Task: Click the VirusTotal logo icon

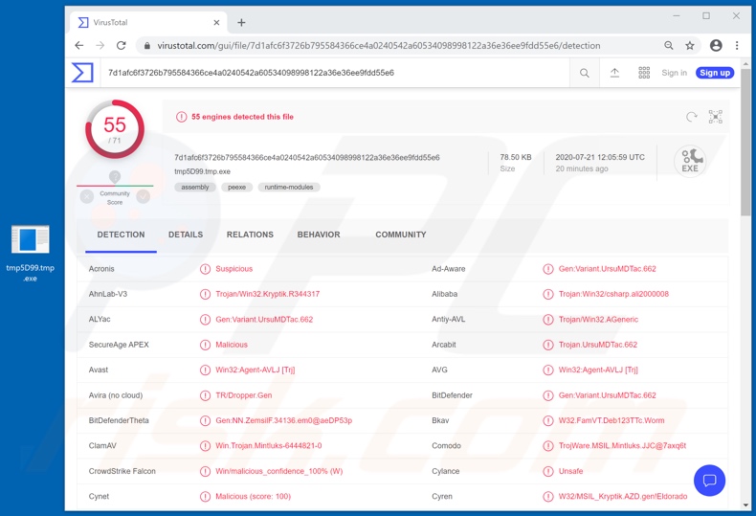Action: (x=82, y=73)
